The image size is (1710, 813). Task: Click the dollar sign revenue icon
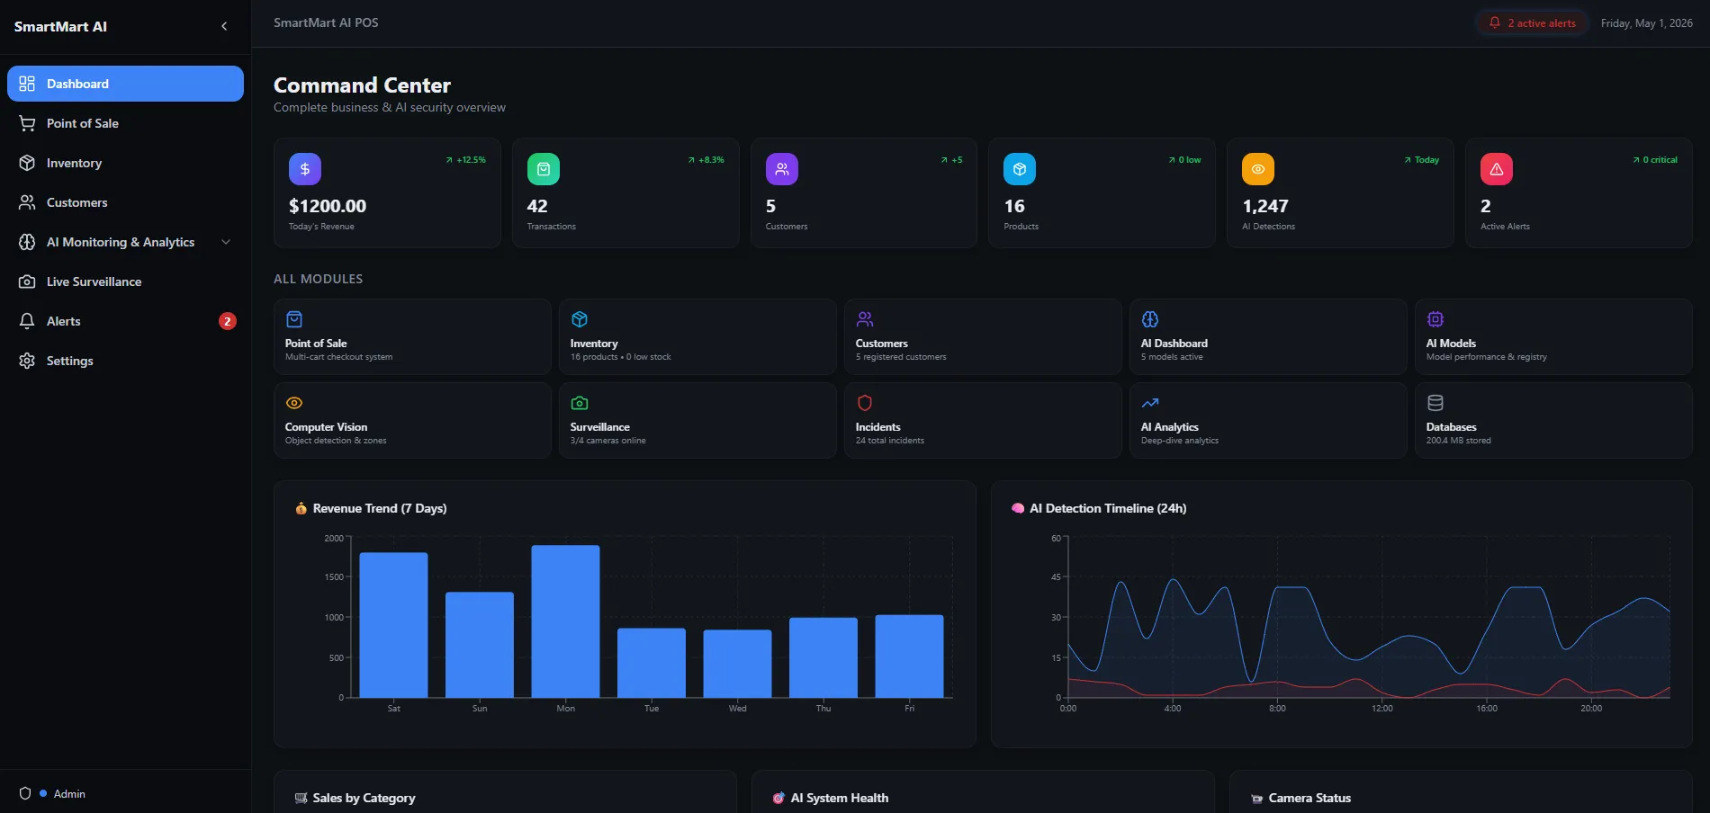305,169
